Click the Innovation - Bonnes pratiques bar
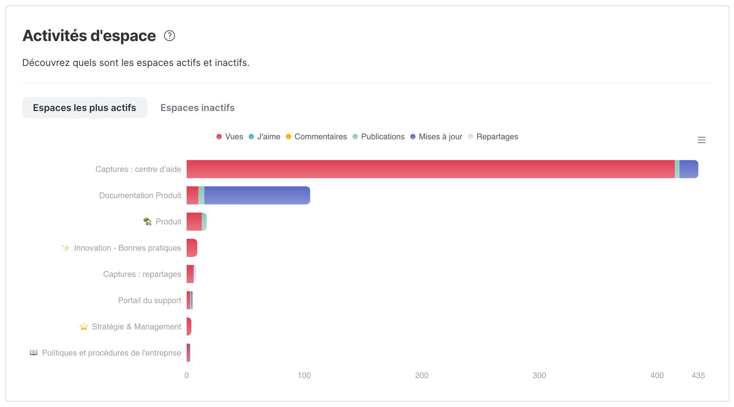734x407 pixels. coord(192,248)
